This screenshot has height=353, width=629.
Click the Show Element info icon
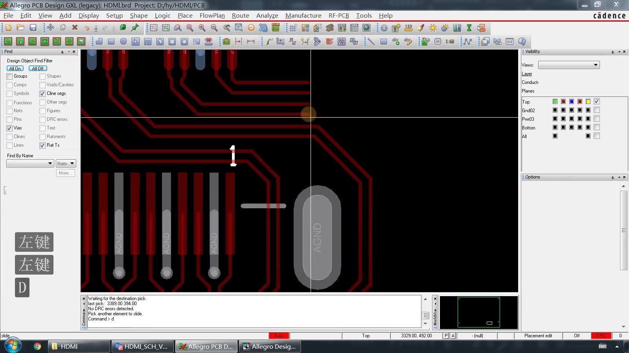[x=384, y=28]
